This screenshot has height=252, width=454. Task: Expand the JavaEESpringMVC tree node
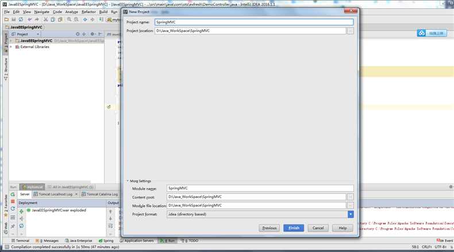coord(11,41)
